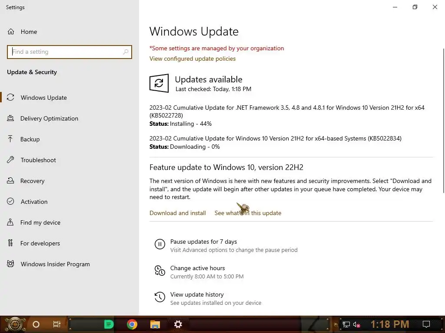This screenshot has height=333, width=445.
Task: Click 'Currently 8:00 AM to 5:00 PM' text
Action: point(207,276)
